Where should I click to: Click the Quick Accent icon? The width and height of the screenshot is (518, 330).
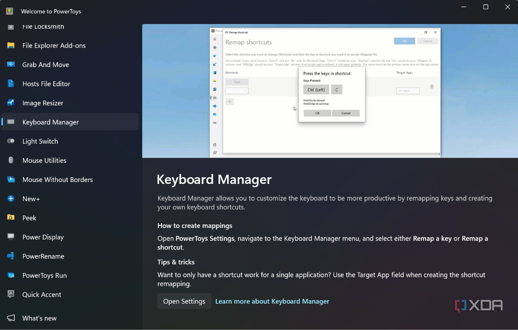[11, 295]
